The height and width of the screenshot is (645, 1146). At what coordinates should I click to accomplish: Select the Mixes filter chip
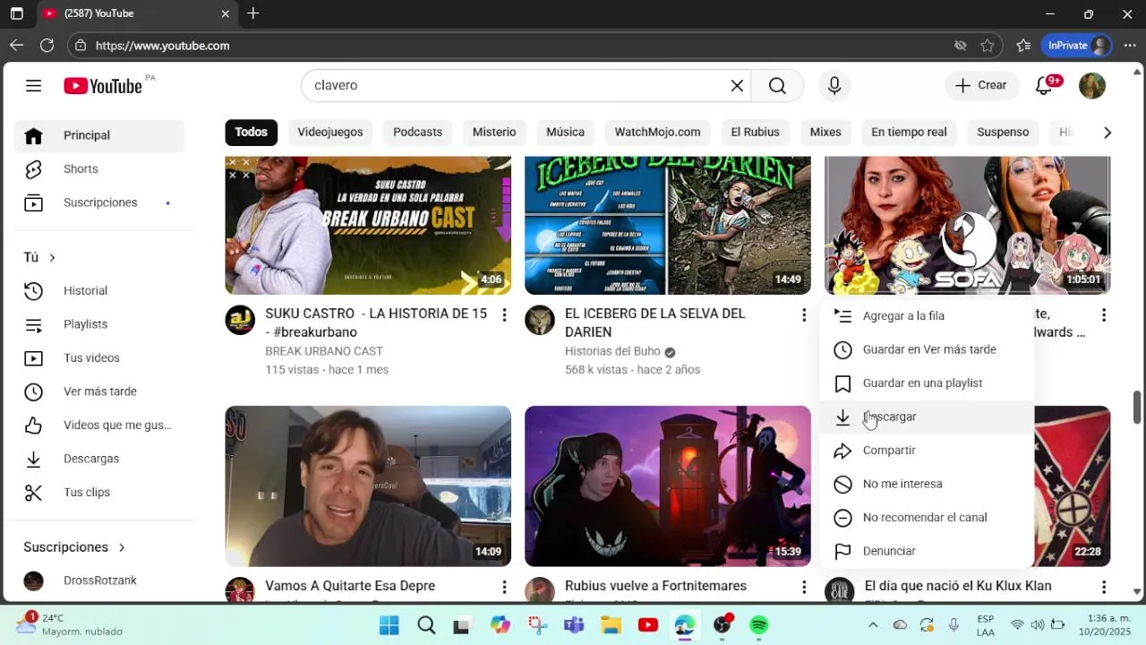[x=825, y=132]
